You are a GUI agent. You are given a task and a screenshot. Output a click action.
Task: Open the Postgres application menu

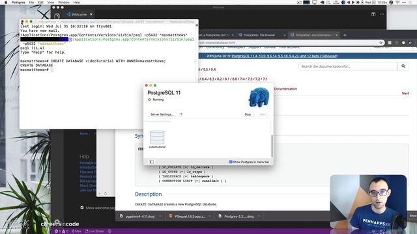[18, 3]
